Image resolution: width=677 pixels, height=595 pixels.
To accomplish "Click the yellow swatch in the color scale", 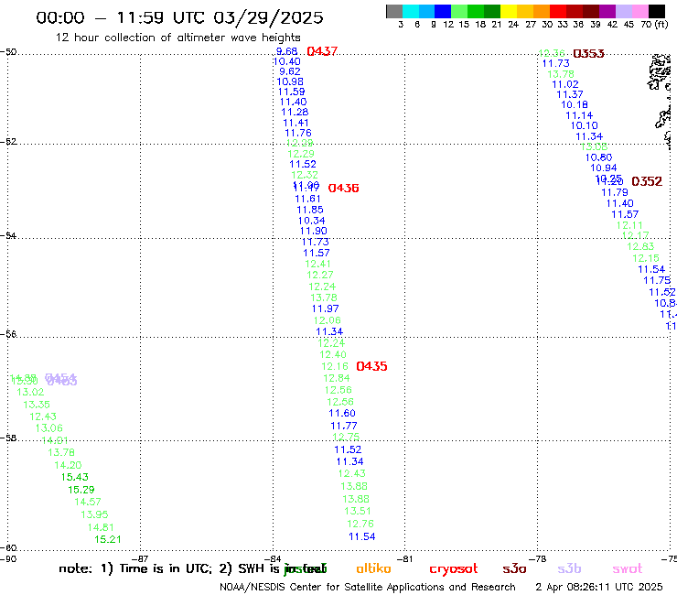I will coord(509,11).
